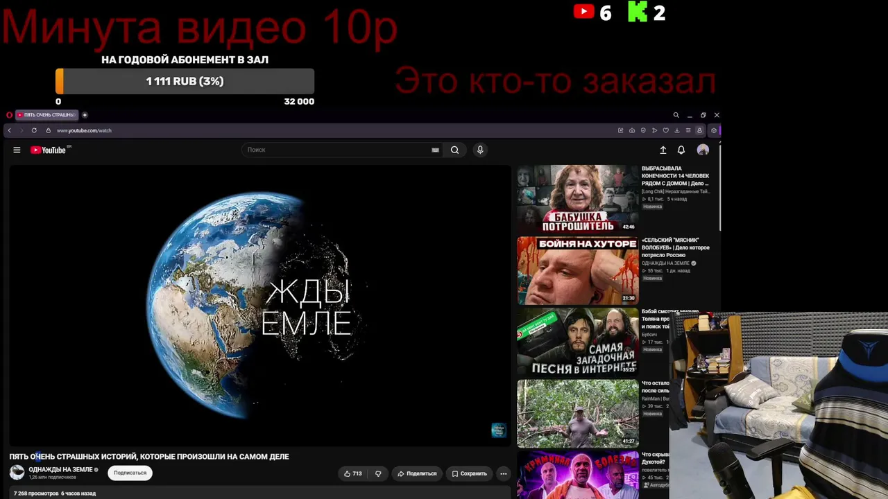888x499 pixels.
Task: Subscribe with the Подписаться button
Action: point(130,473)
